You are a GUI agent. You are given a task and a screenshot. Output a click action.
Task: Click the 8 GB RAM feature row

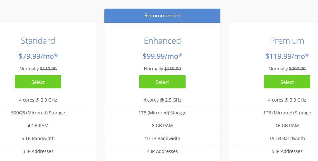click(x=162, y=126)
